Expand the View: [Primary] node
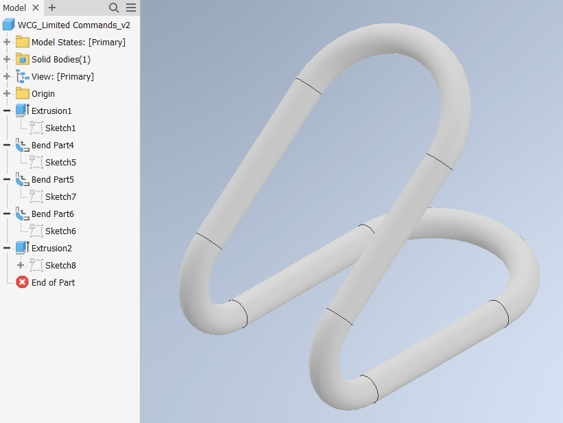Screen dimensions: 563x423 [x=7, y=76]
